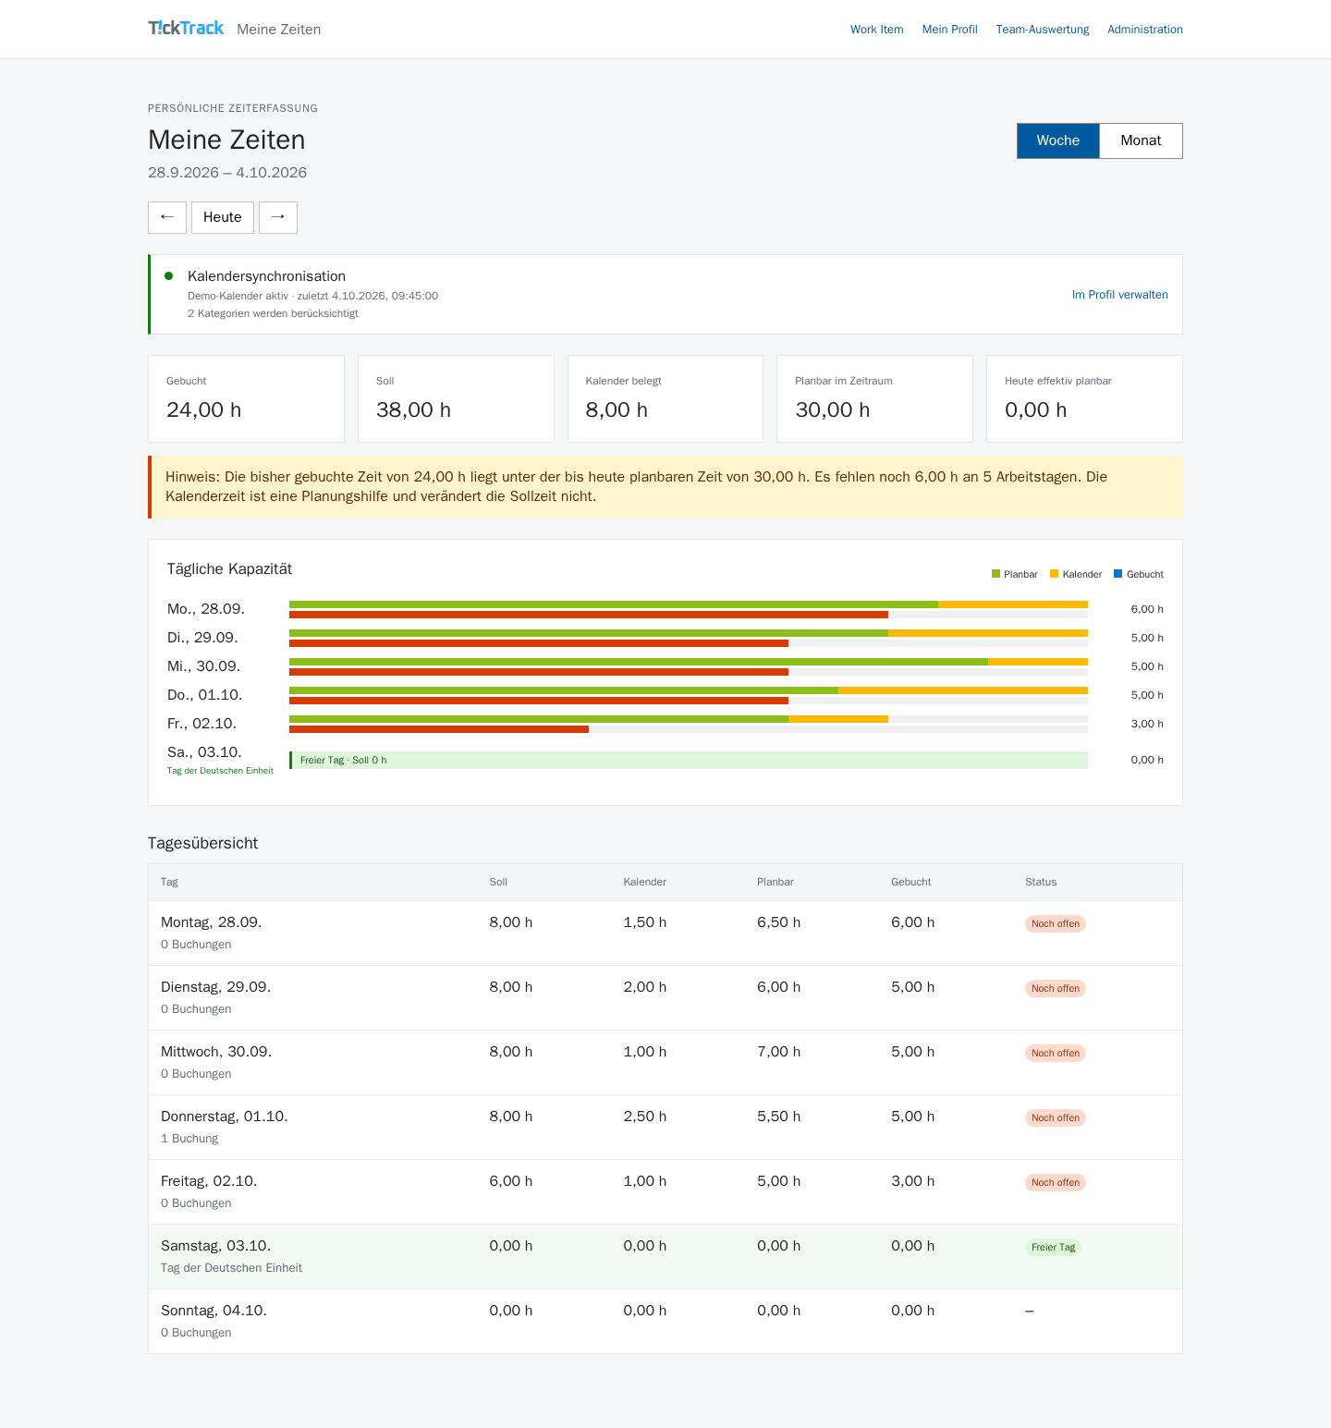This screenshot has width=1331, height=1428.
Task: Click the Planbar legend color square
Action: (x=995, y=574)
